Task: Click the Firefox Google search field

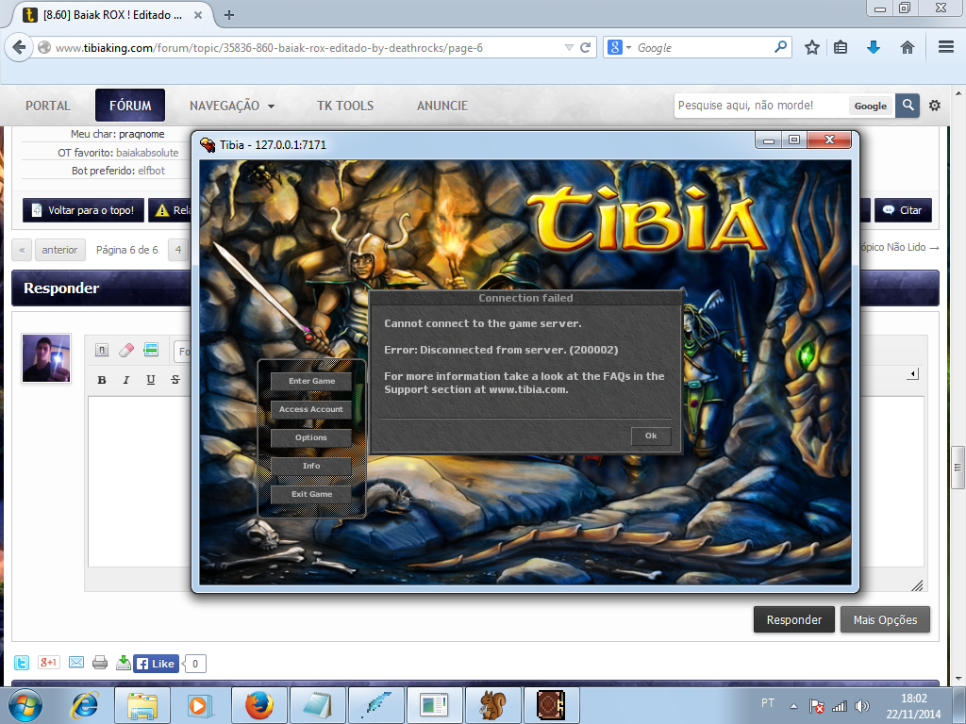Action: point(702,47)
